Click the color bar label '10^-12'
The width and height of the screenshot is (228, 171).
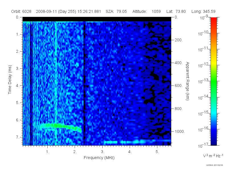[203, 65]
